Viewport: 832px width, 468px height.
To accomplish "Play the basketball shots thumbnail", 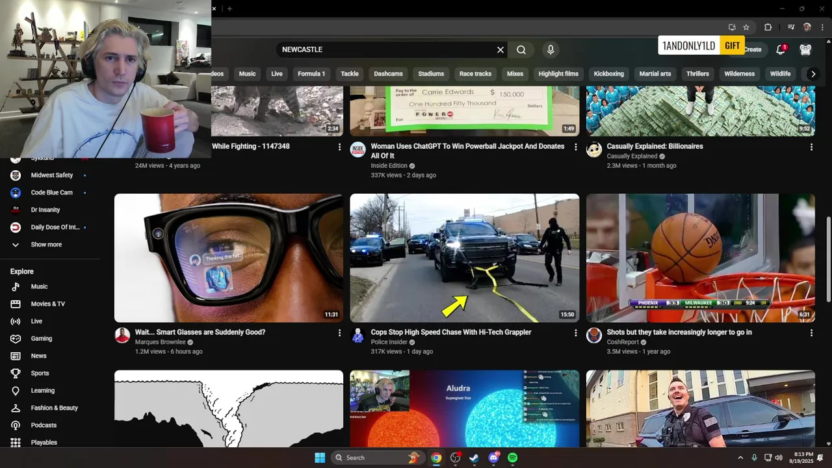I will (x=701, y=258).
